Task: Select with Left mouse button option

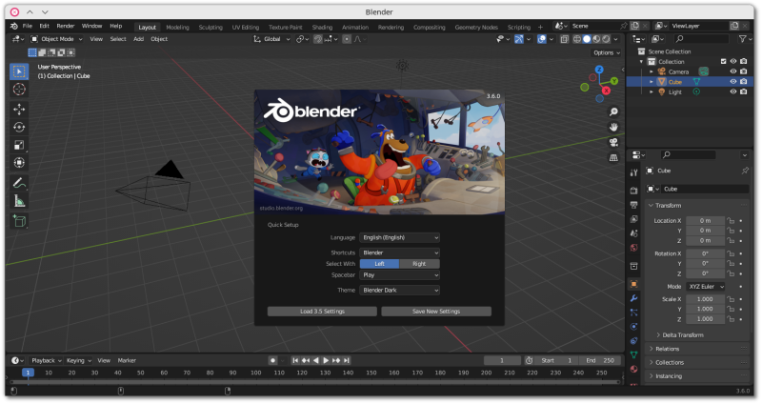Action: coord(379,264)
